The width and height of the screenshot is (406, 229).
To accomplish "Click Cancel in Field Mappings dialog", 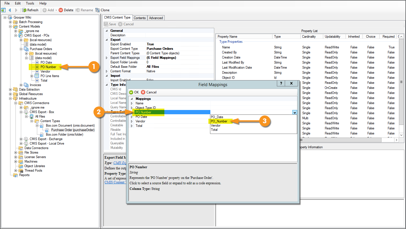I will tap(149, 92).
